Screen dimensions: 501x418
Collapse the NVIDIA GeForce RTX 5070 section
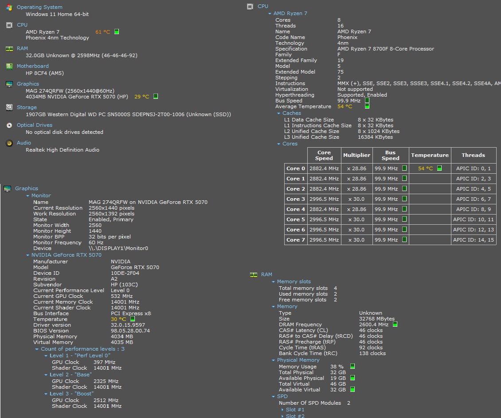[27, 255]
